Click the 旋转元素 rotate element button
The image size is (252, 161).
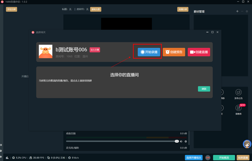point(96,9)
